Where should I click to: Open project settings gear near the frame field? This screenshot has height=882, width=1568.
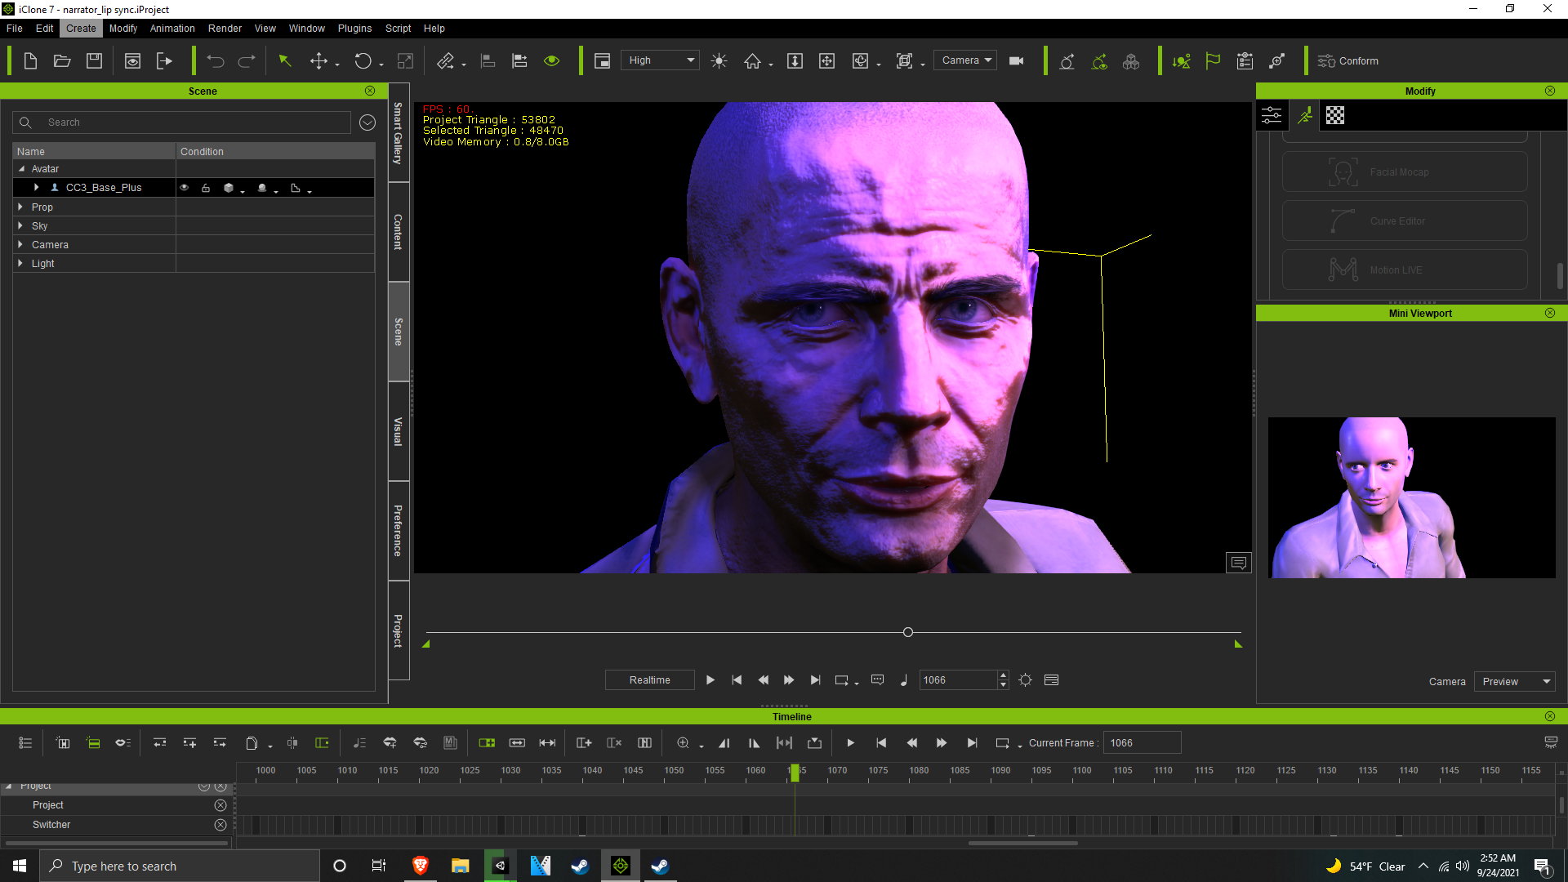[x=1026, y=680]
